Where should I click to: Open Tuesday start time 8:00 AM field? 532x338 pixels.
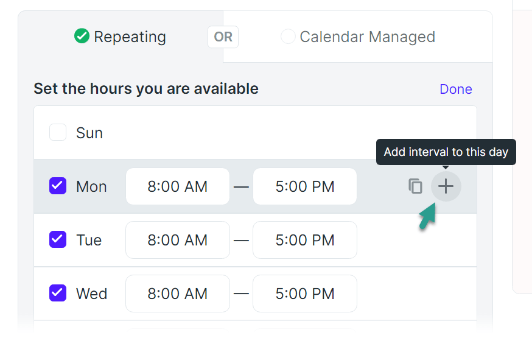[178, 240]
